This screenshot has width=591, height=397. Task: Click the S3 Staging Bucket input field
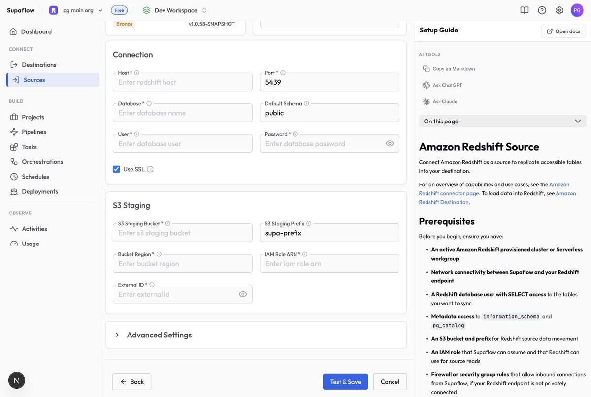[x=183, y=233]
